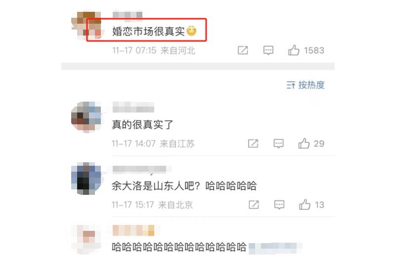The width and height of the screenshot is (393, 257).
Task: Share the top comment from 河北
Action: coord(243,50)
